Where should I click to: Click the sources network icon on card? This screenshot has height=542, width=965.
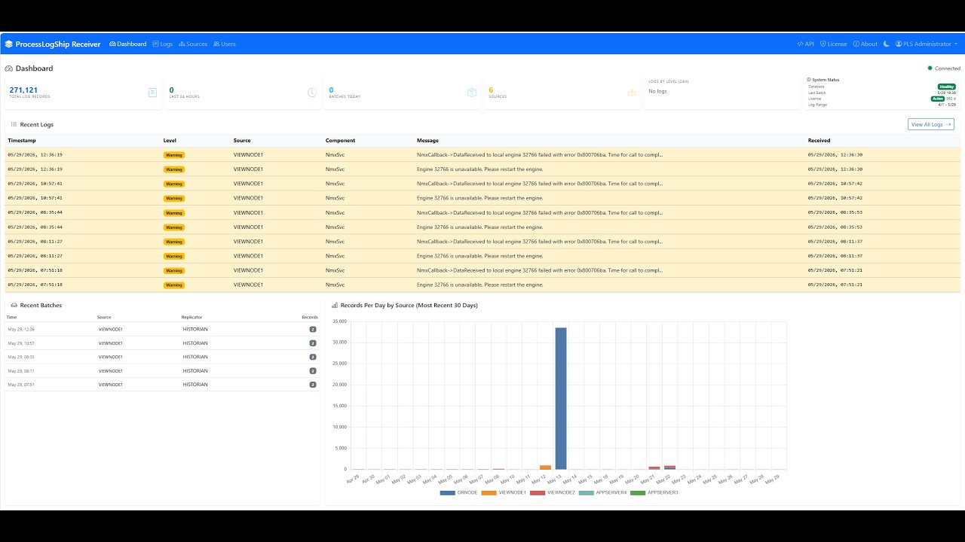pos(632,93)
